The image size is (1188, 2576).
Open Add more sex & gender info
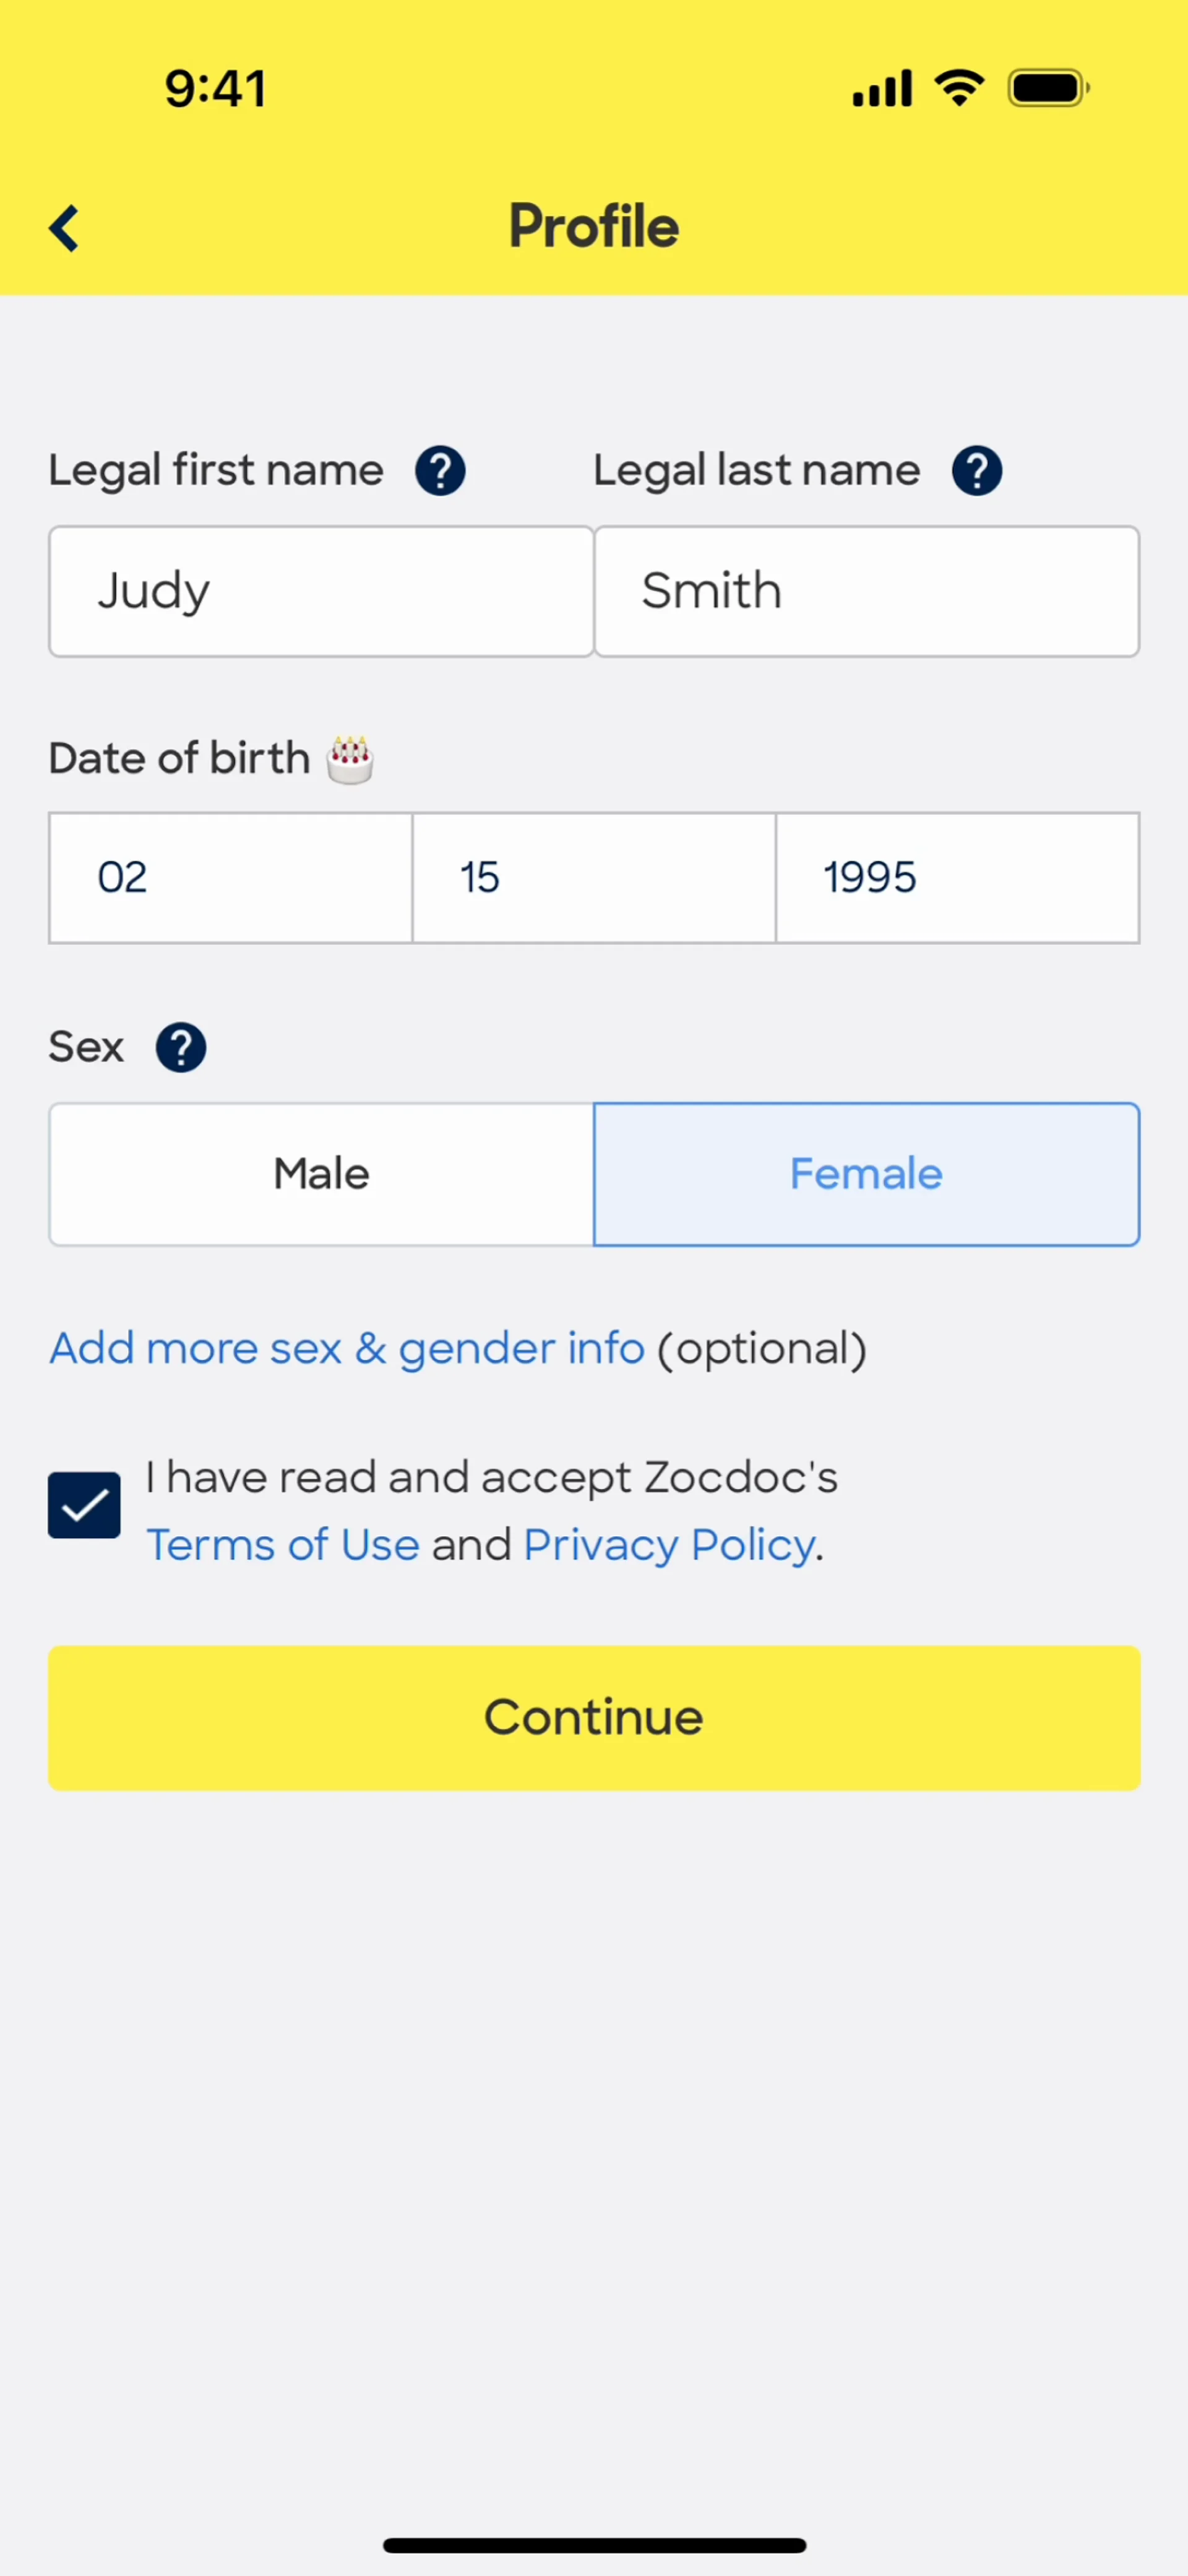[347, 1349]
